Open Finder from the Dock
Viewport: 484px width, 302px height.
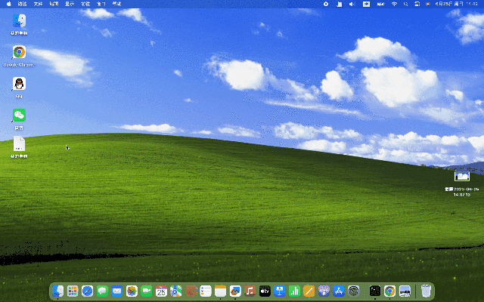tap(57, 291)
